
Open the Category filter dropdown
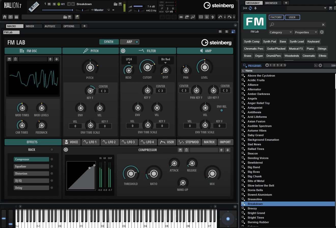[281, 32]
